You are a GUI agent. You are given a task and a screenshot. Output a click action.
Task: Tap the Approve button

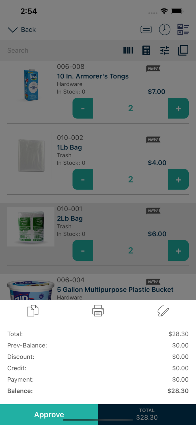[x=49, y=414]
